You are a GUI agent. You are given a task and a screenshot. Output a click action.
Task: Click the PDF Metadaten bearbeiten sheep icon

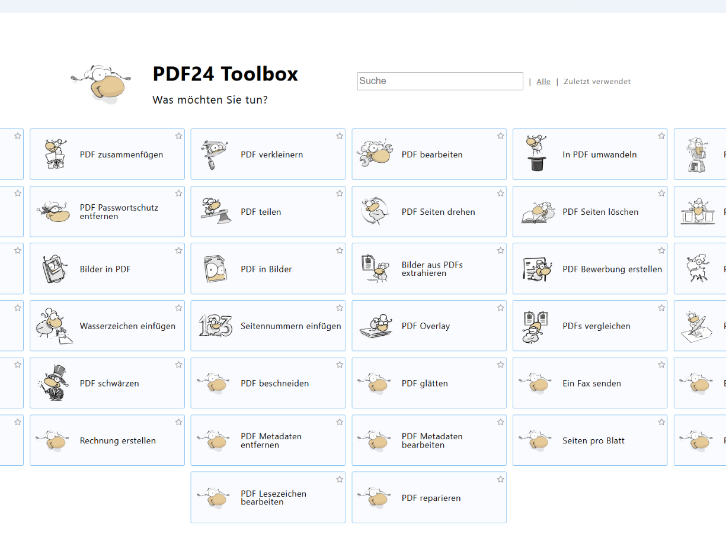(375, 441)
